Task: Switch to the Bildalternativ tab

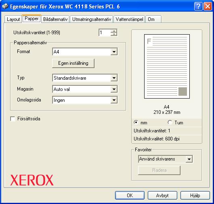Action: [55, 19]
